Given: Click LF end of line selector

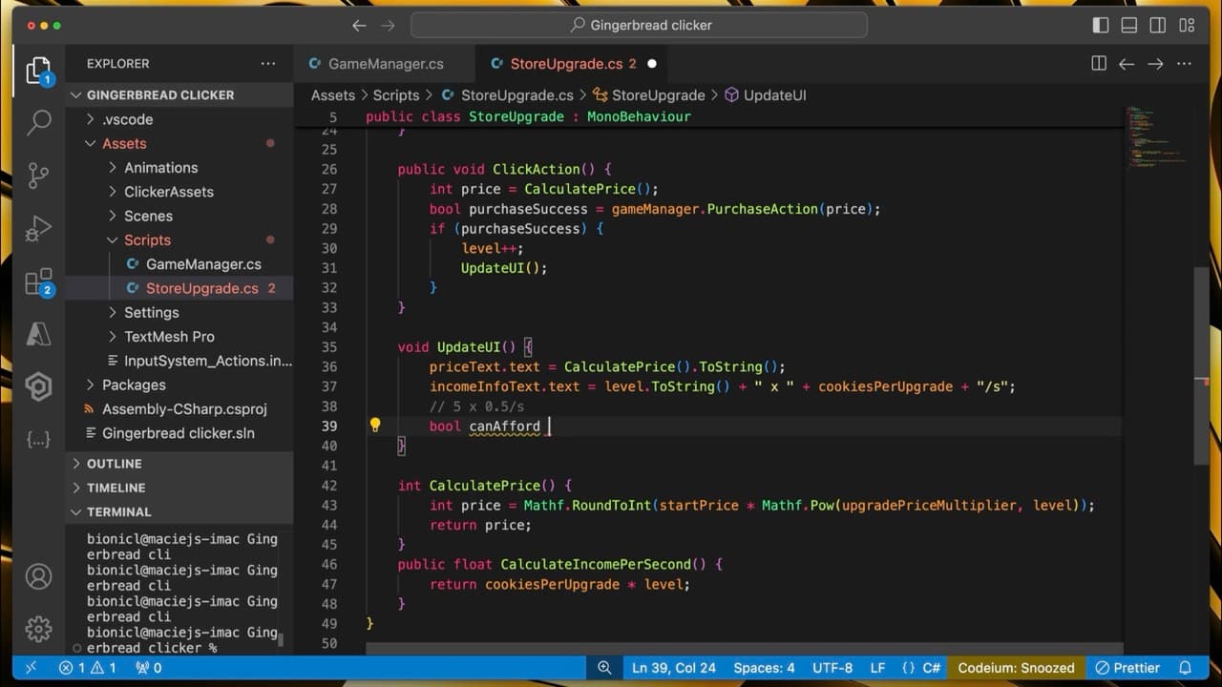Looking at the screenshot, I should point(877,668).
